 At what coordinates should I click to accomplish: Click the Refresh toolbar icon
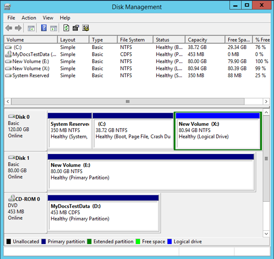coord(66,28)
